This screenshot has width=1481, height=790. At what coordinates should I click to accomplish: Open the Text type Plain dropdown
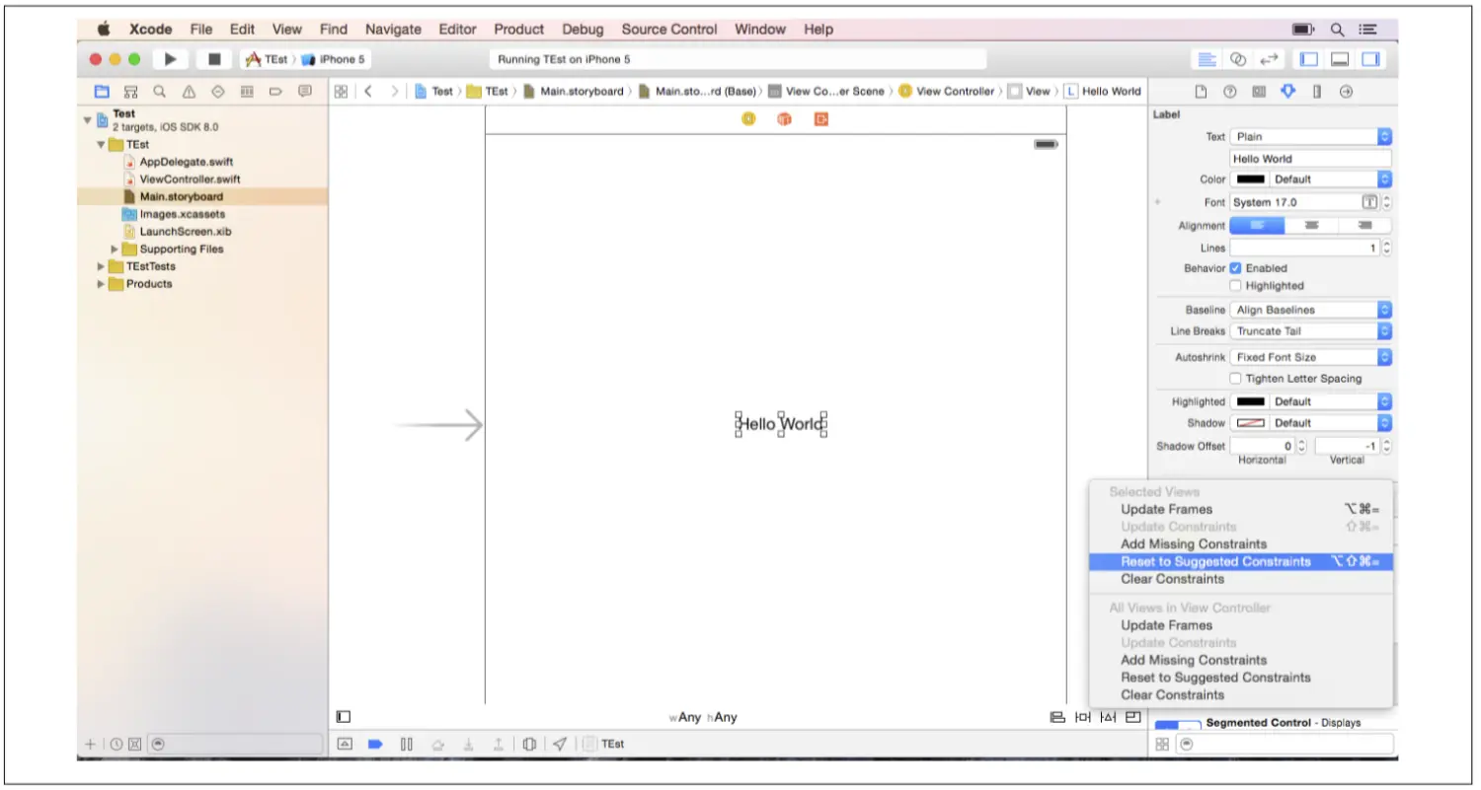[x=1311, y=137]
